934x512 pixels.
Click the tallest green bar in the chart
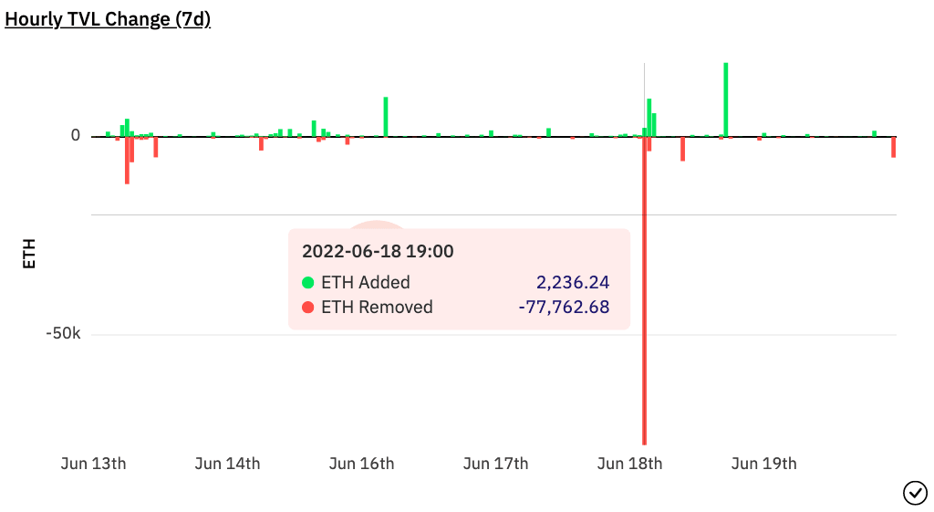tap(725, 100)
